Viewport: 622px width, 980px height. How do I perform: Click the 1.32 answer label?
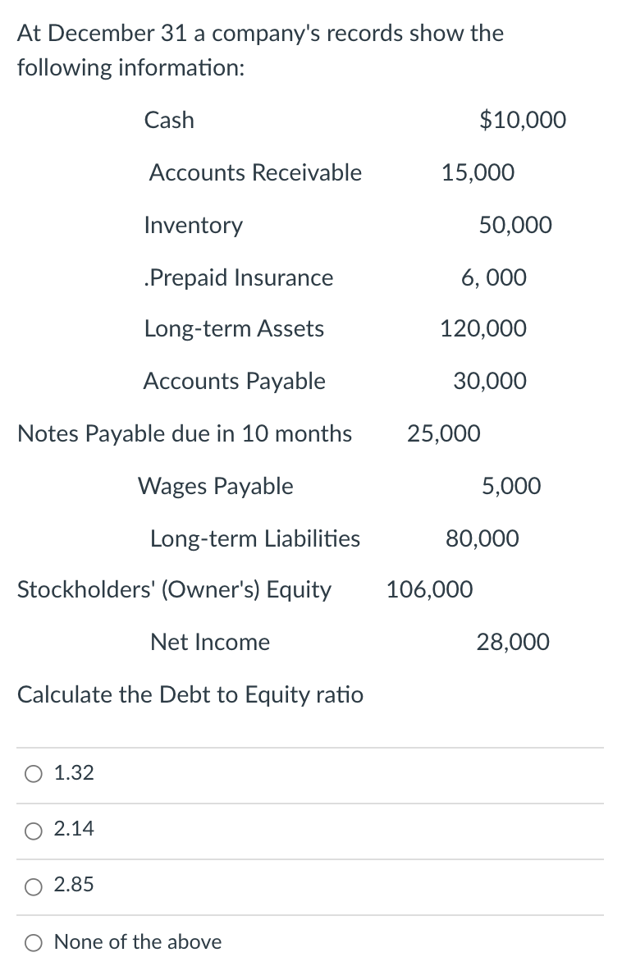pyautogui.click(x=70, y=772)
